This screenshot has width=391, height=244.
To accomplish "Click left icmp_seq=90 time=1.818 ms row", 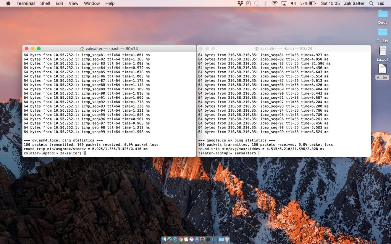I will coord(87,93).
